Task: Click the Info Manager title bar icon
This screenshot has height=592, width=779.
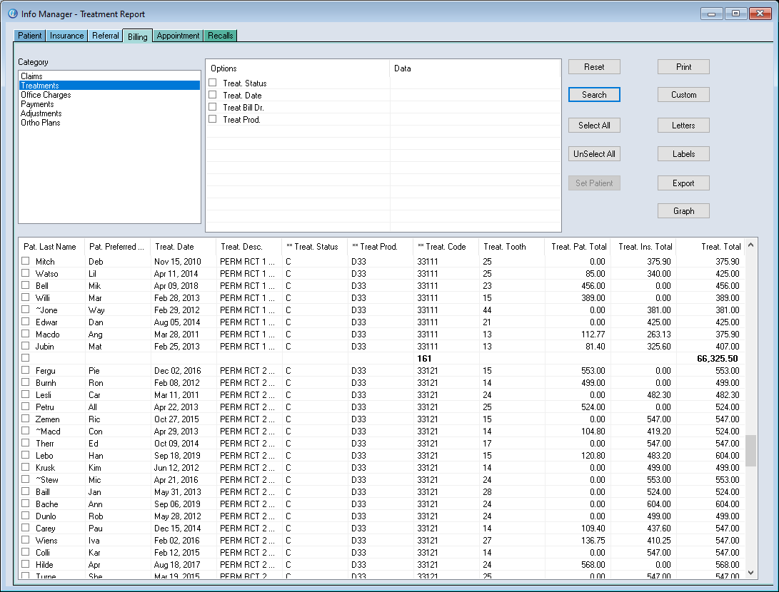Action: 12,14
